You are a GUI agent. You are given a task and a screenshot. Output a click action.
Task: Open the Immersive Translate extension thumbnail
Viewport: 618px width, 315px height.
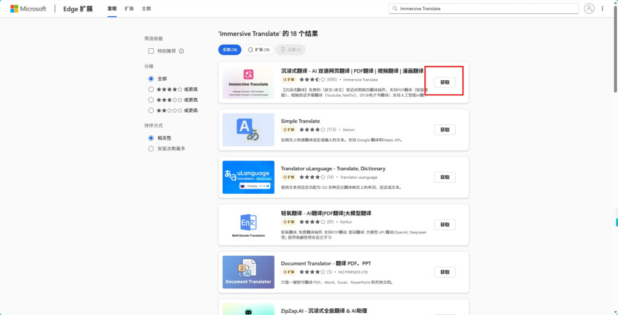(248, 83)
